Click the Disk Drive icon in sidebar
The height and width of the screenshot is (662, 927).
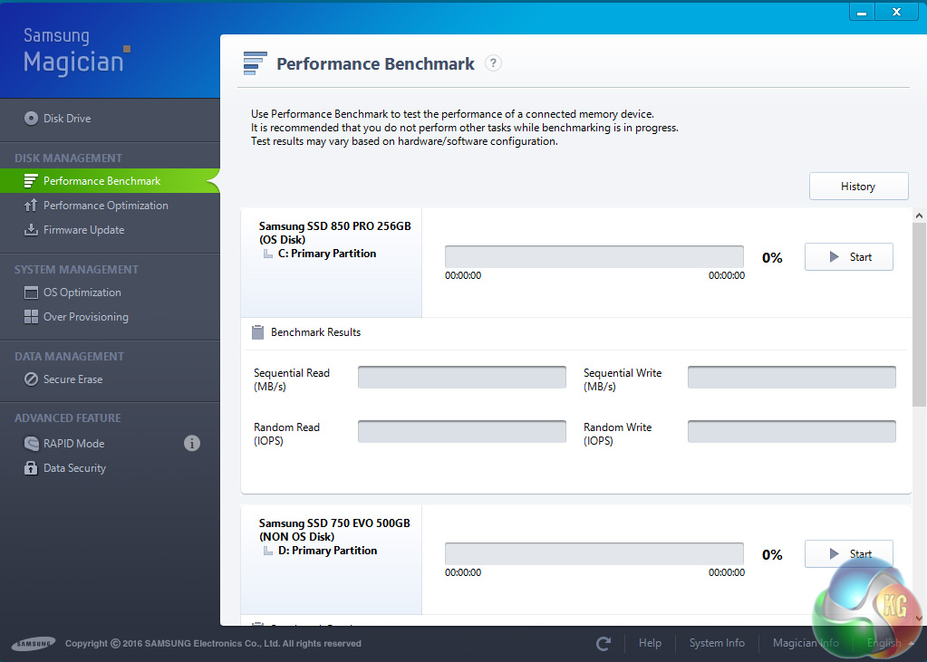[x=31, y=119]
